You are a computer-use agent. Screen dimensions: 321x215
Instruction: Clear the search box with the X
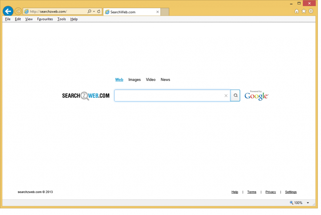(226, 95)
